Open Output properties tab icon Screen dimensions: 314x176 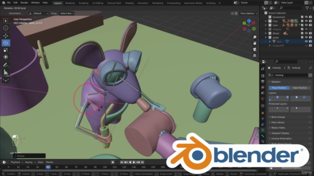263,82
